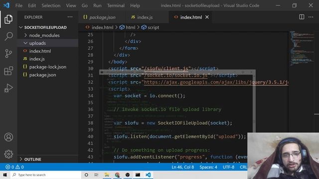The image size is (319, 179).
Task: Open the Run and Debug view
Action: click(8, 88)
